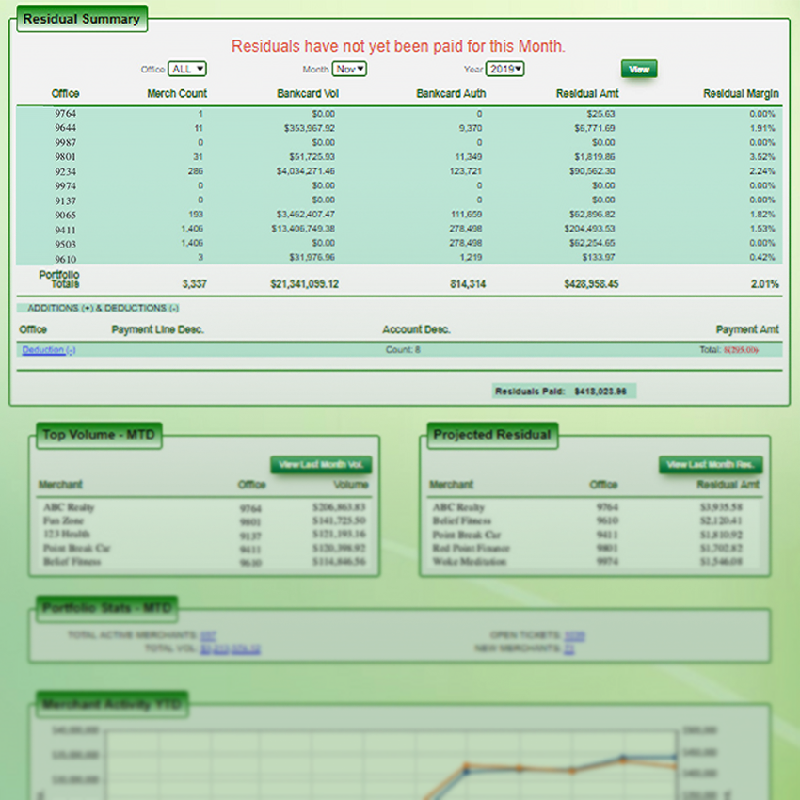Click View Last Month Vol. button
The image size is (800, 800).
(x=321, y=464)
